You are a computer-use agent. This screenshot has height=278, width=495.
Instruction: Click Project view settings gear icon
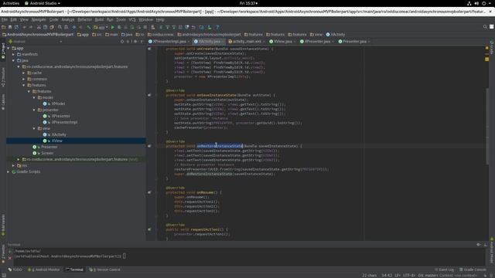[x=135, y=42]
